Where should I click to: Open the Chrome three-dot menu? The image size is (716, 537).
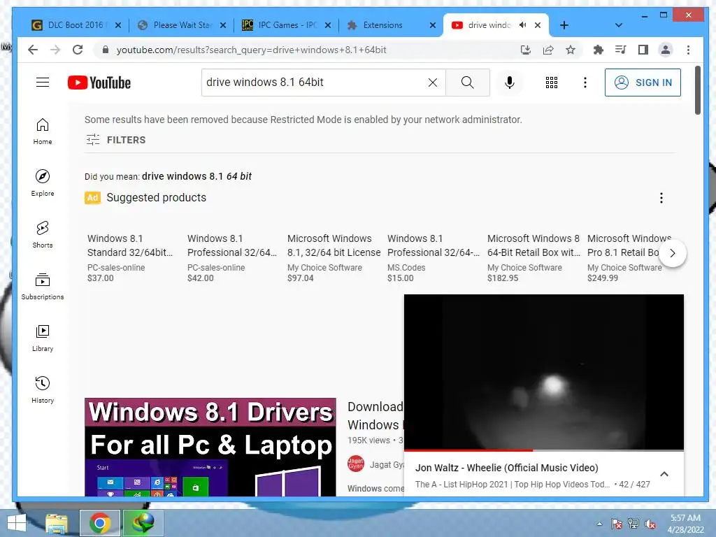pyautogui.click(x=688, y=50)
